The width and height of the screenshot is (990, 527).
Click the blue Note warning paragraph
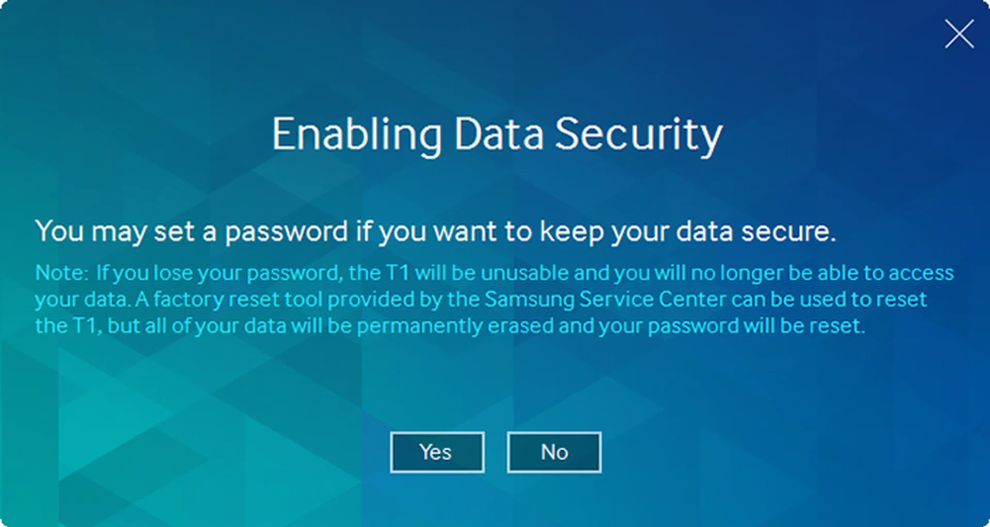(494, 299)
